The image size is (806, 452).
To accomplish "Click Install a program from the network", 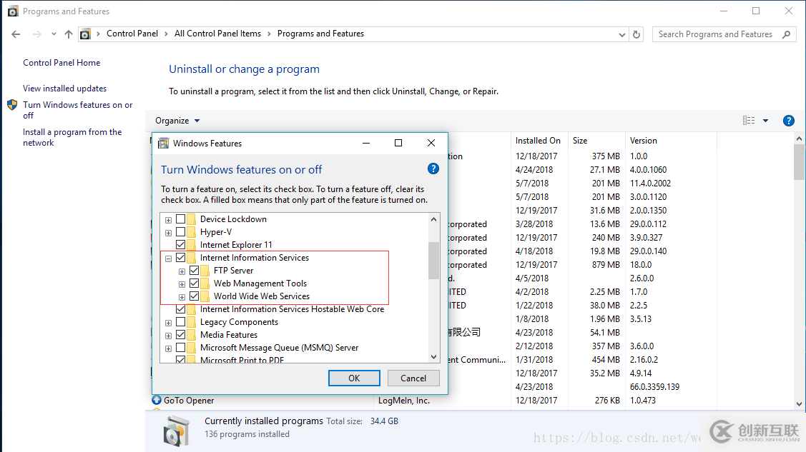I will (x=72, y=137).
